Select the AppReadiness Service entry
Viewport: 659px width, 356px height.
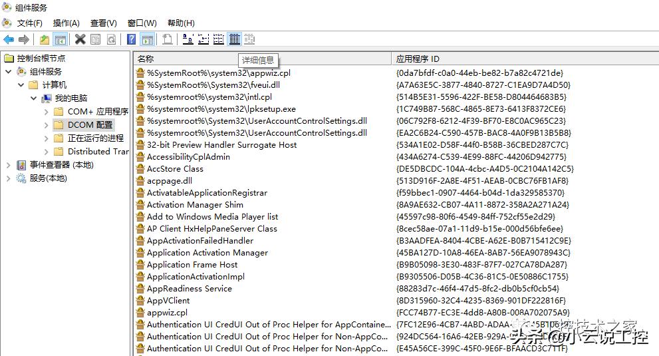tap(189, 289)
